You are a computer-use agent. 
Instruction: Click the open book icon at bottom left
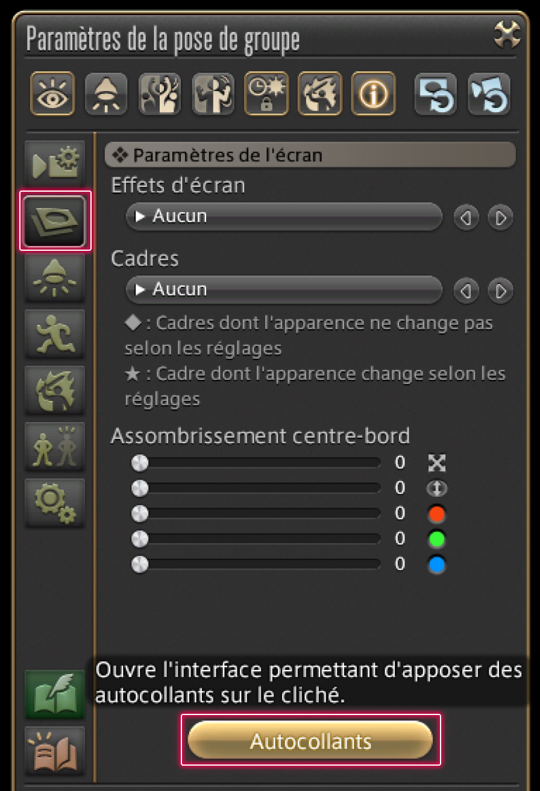[x=55, y=750]
